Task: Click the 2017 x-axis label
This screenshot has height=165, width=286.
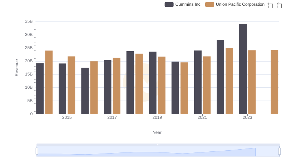Action: [112, 117]
